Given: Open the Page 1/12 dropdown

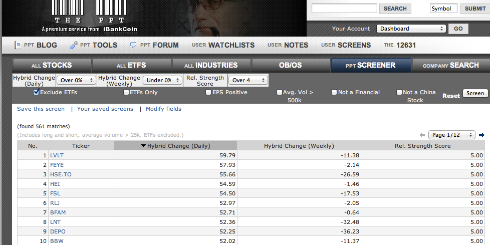Looking at the screenshot, I should click(452, 135).
